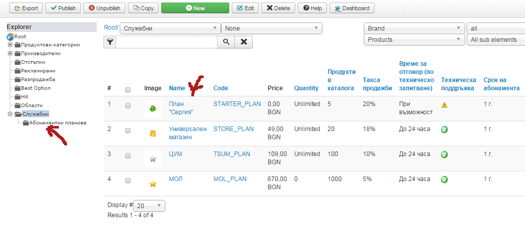Open the Служебни category dropdown
The image size is (525, 229).
(169, 29)
